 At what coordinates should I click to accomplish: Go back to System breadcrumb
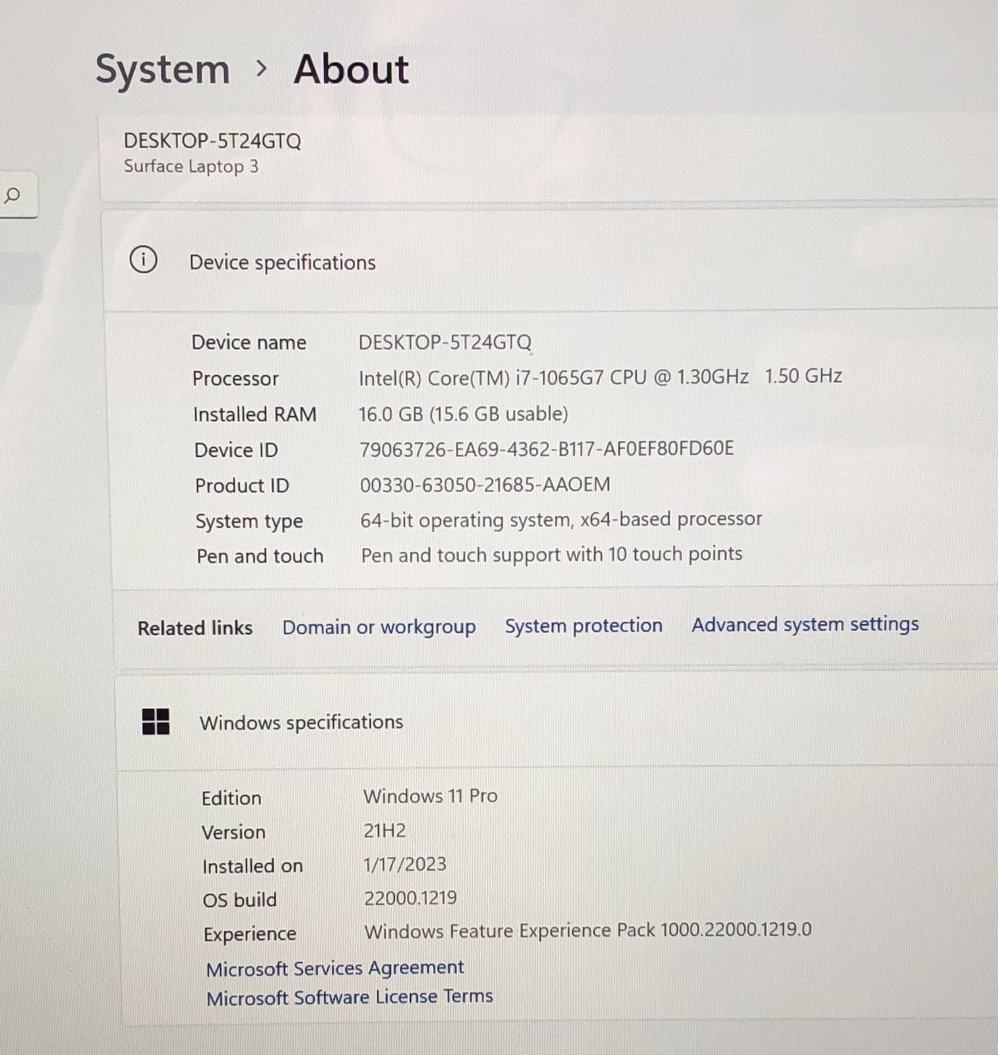[x=162, y=69]
